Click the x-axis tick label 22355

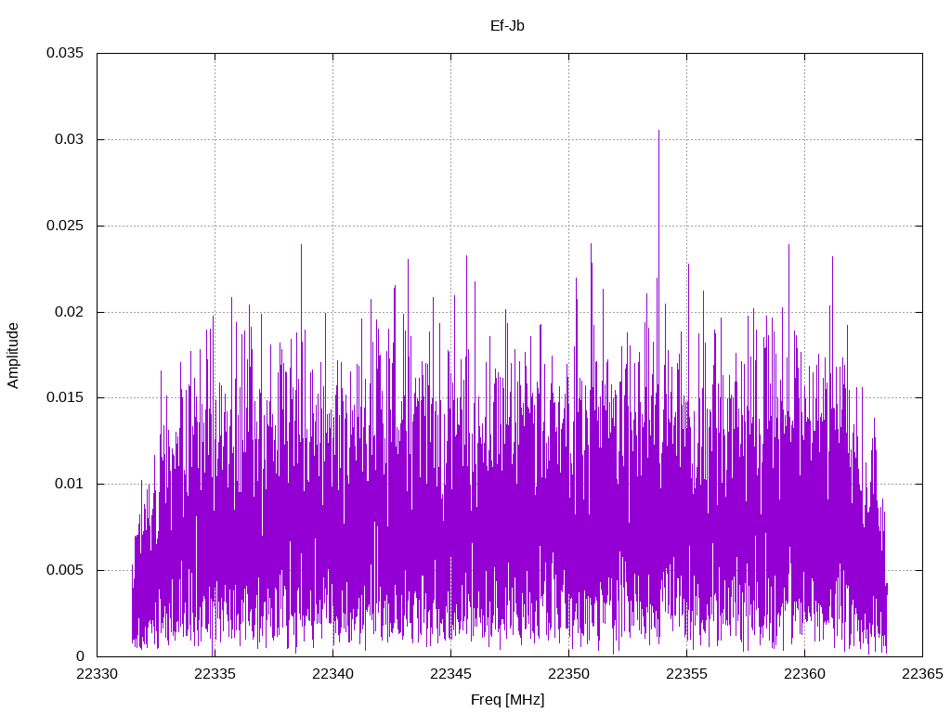[x=686, y=674]
